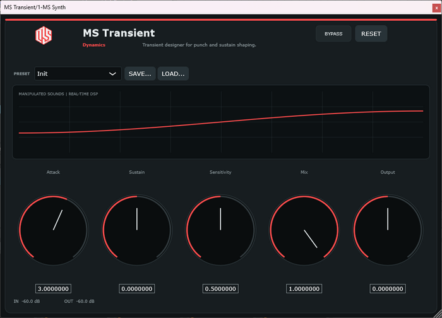Click the Sustain knob label
Image resolution: width=442 pixels, height=318 pixels.
point(137,172)
